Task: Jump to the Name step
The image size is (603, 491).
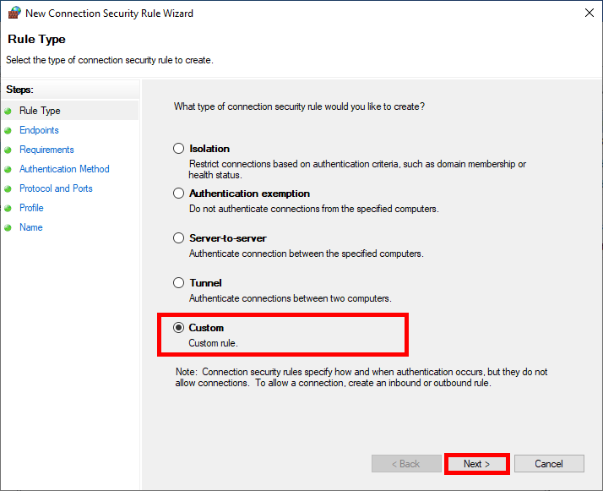Action: pyautogui.click(x=30, y=227)
